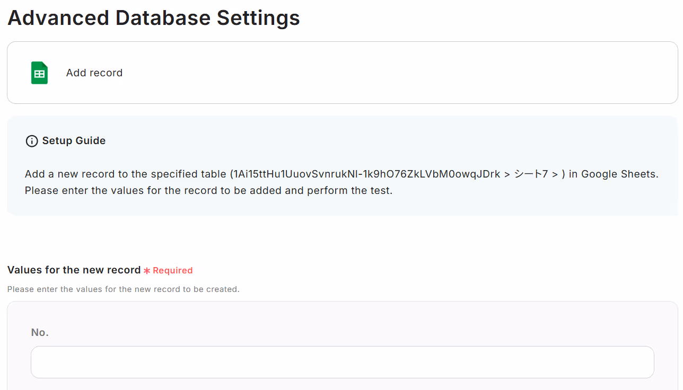Click the Setup Guide info icon
This screenshot has height=390, width=683.
(x=32, y=141)
